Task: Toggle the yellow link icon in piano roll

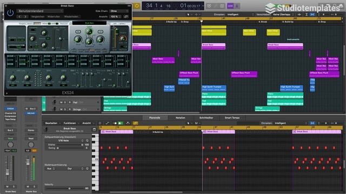Action: pos(136,123)
